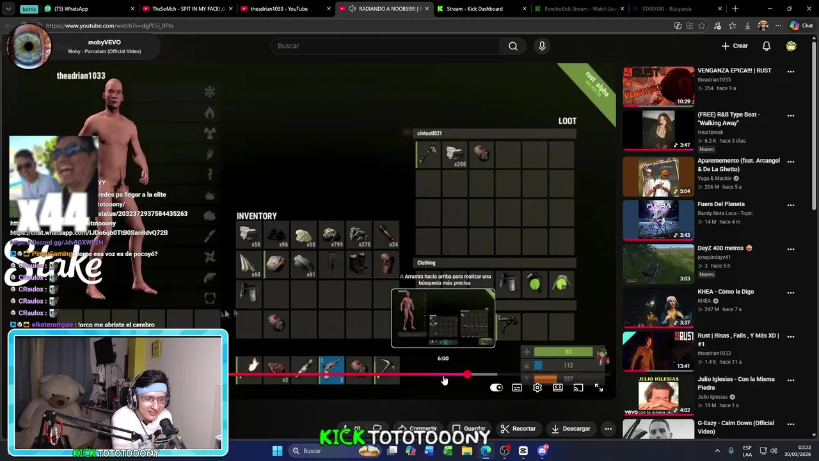Open Windows Start menu

click(278, 451)
